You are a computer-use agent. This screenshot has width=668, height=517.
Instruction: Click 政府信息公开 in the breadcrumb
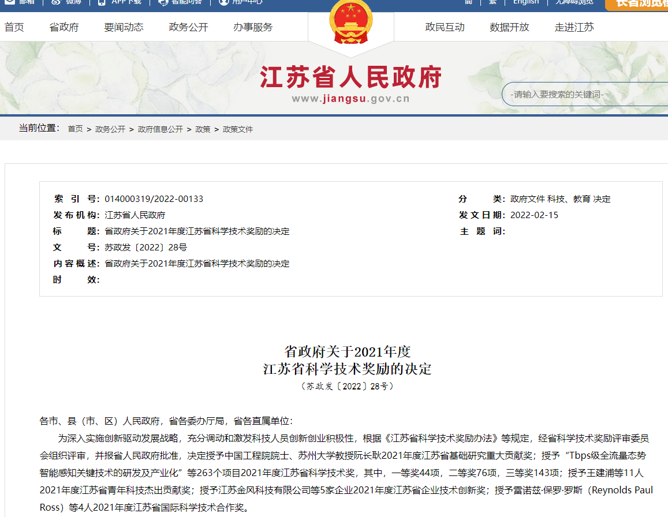160,129
